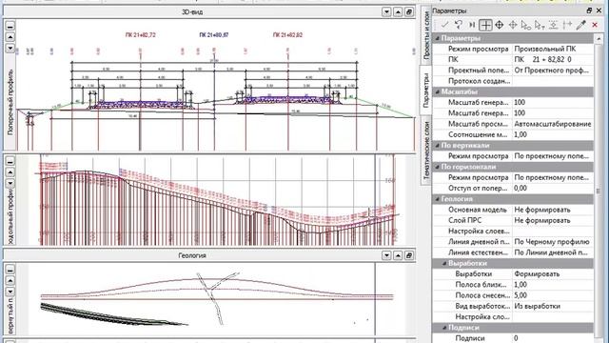609x343 pixels.
Task: Select the eyedropper tool
Action: pyautogui.click(x=581, y=25)
